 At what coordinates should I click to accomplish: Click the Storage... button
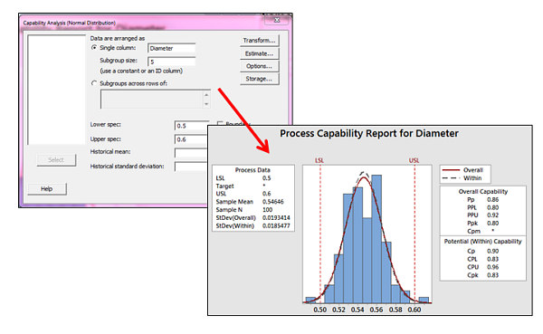[259, 79]
